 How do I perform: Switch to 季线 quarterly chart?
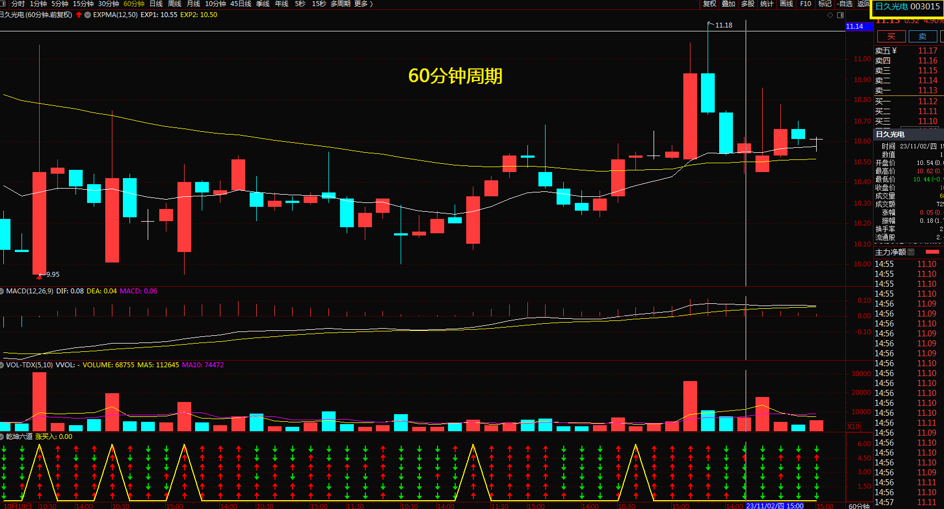coord(263,4)
